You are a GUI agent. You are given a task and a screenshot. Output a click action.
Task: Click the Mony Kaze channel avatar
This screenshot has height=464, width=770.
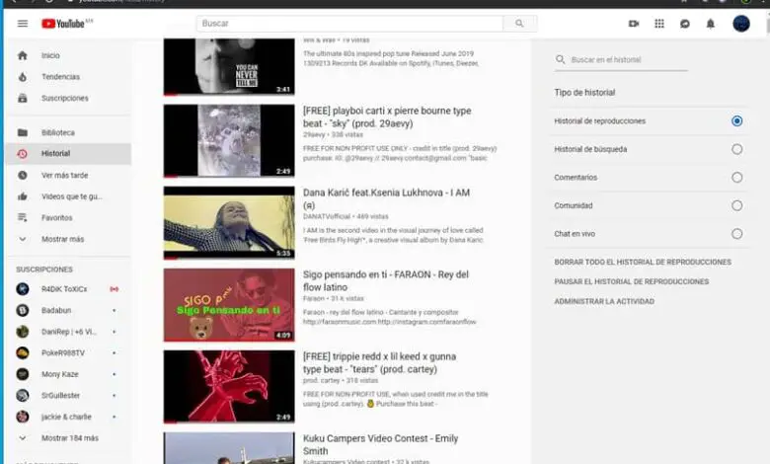pos(23,374)
